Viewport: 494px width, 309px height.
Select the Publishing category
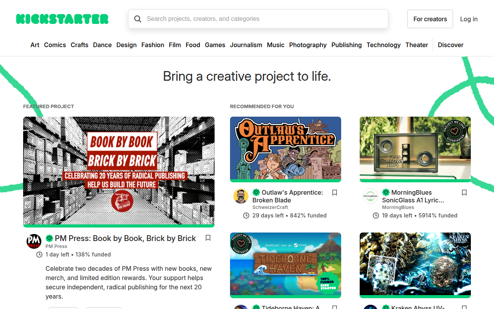tap(347, 45)
